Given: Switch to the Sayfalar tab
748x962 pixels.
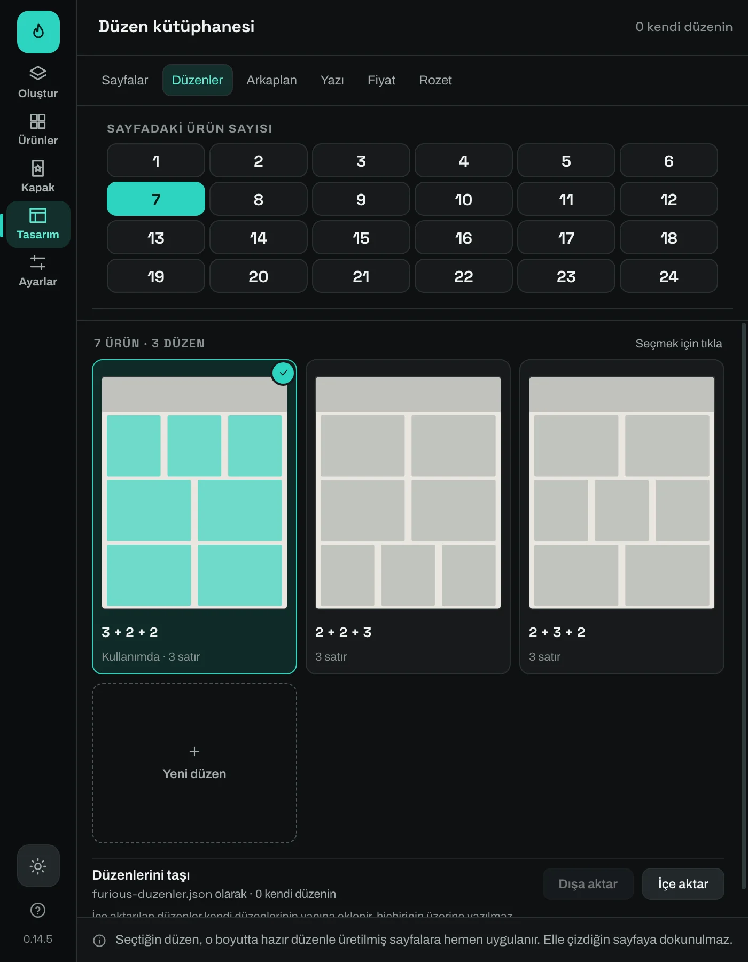Looking at the screenshot, I should [124, 80].
